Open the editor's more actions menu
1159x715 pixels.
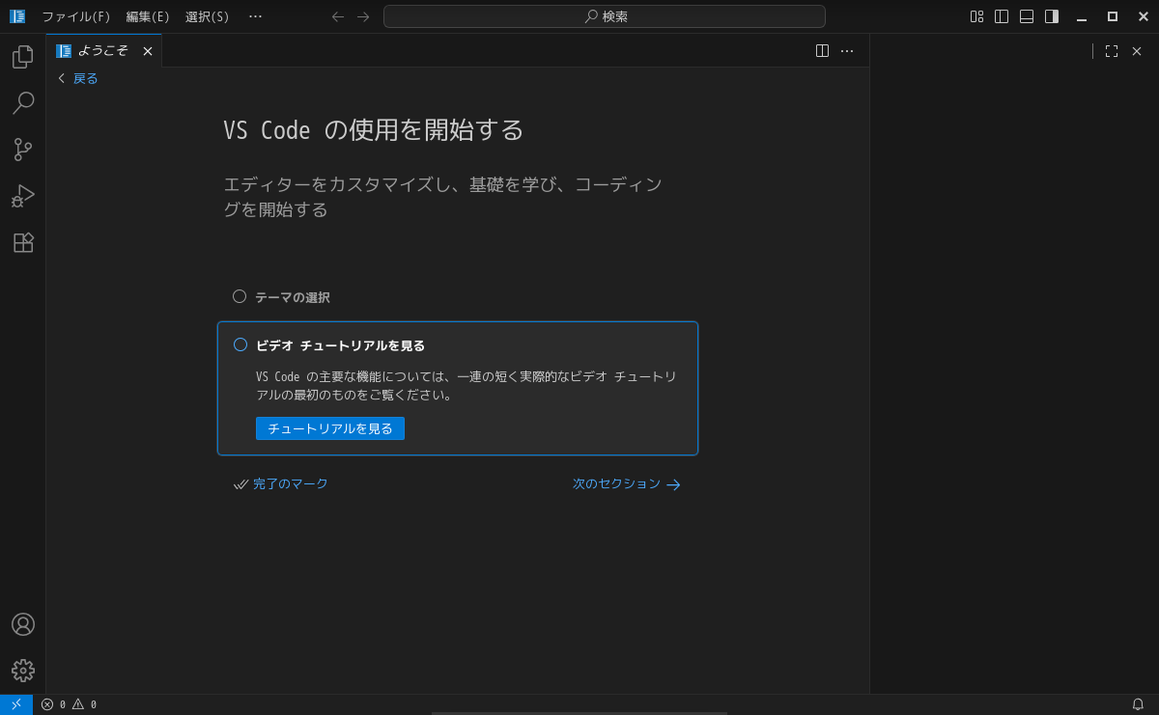[847, 51]
